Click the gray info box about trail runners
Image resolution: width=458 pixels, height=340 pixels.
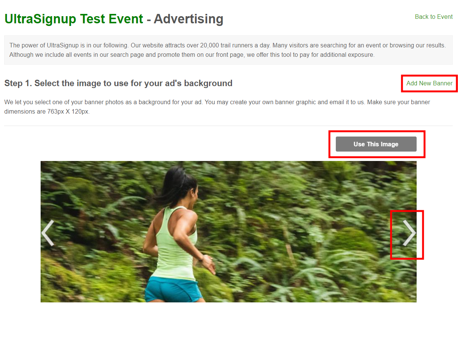point(228,50)
